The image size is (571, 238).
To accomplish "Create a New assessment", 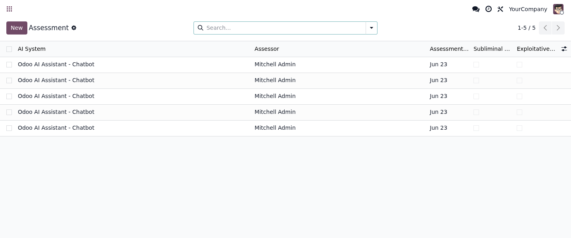I will point(17,28).
